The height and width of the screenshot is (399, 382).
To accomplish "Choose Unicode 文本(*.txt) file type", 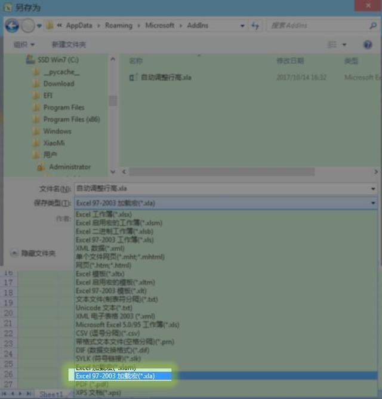I will [x=226, y=308].
